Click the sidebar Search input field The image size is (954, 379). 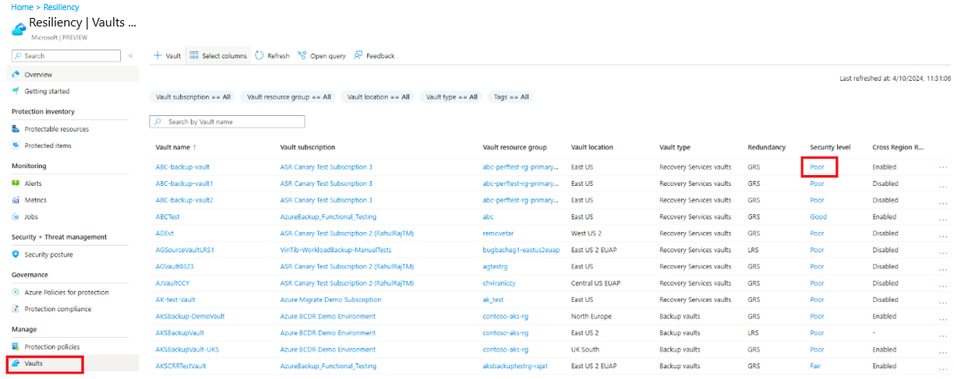point(66,56)
